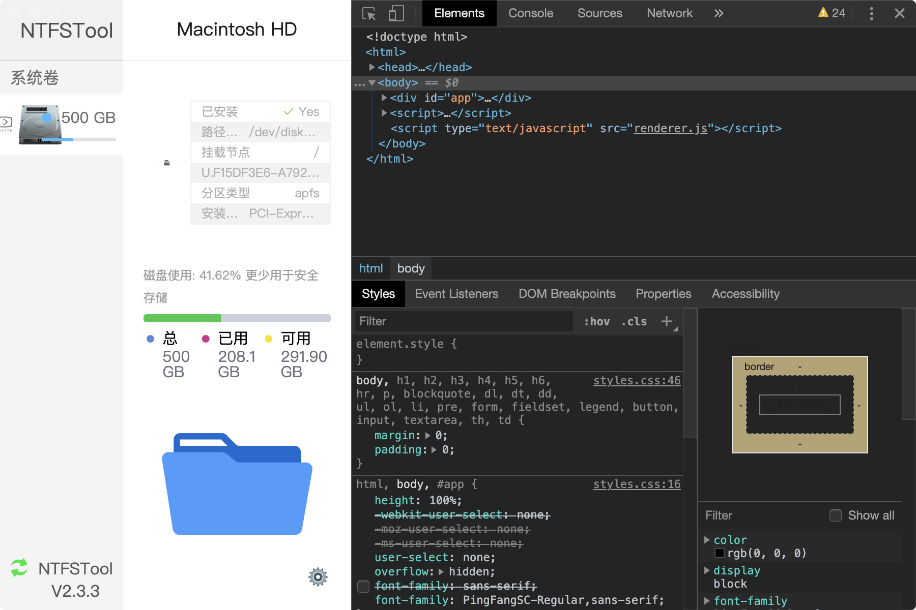The image size is (916, 610).
Task: Open styles.css:46 source link
Action: pyautogui.click(x=637, y=380)
